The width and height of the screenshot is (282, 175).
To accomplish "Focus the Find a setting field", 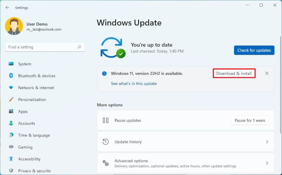I will click(45, 47).
